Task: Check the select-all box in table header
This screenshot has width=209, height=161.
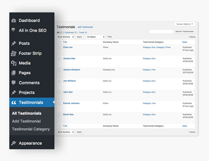Action: tap(60, 42)
